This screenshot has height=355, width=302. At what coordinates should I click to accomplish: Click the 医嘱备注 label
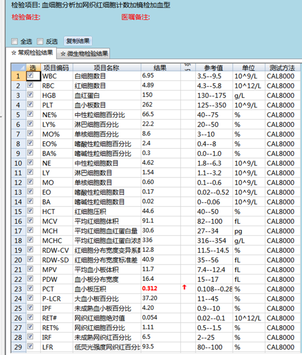[136, 17]
